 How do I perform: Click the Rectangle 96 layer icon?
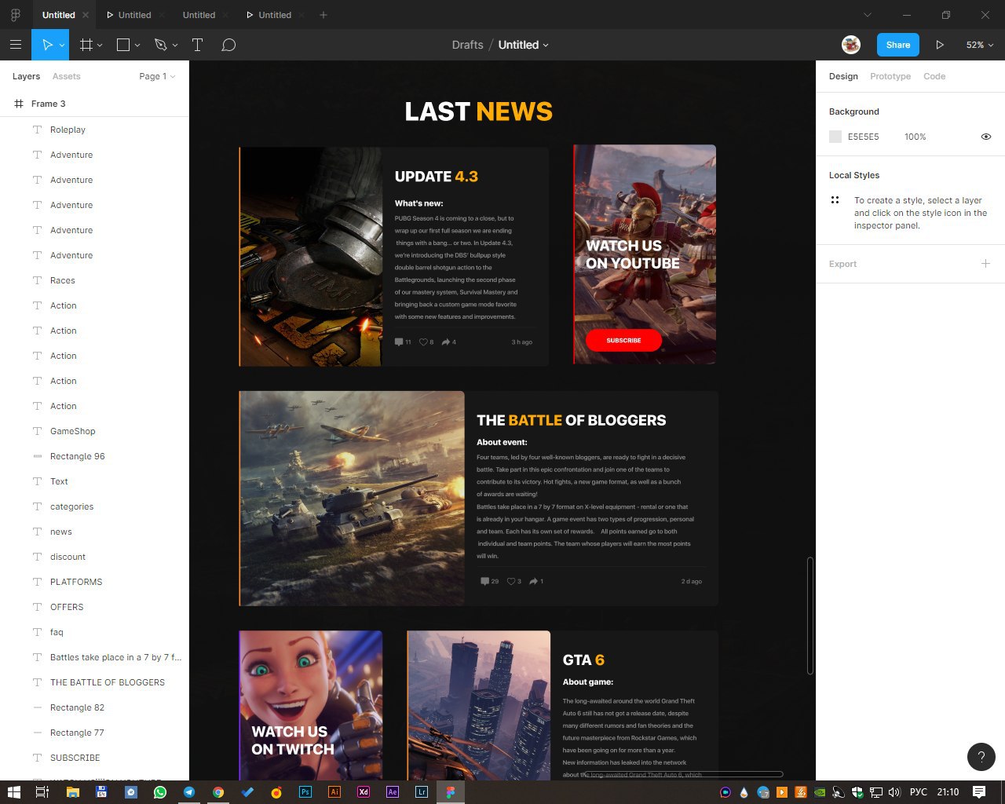click(37, 456)
